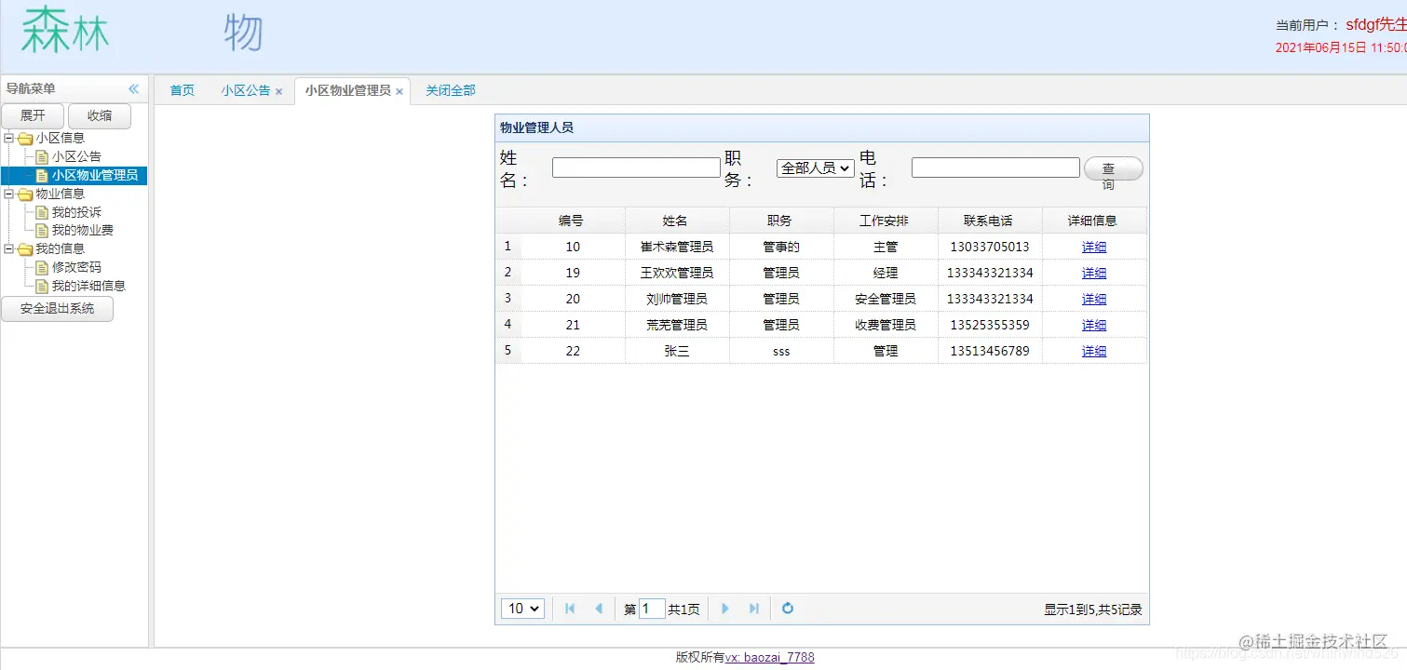The height and width of the screenshot is (670, 1407).
Task: Click the 安全管理员 work assignment cell
Action: (886, 299)
